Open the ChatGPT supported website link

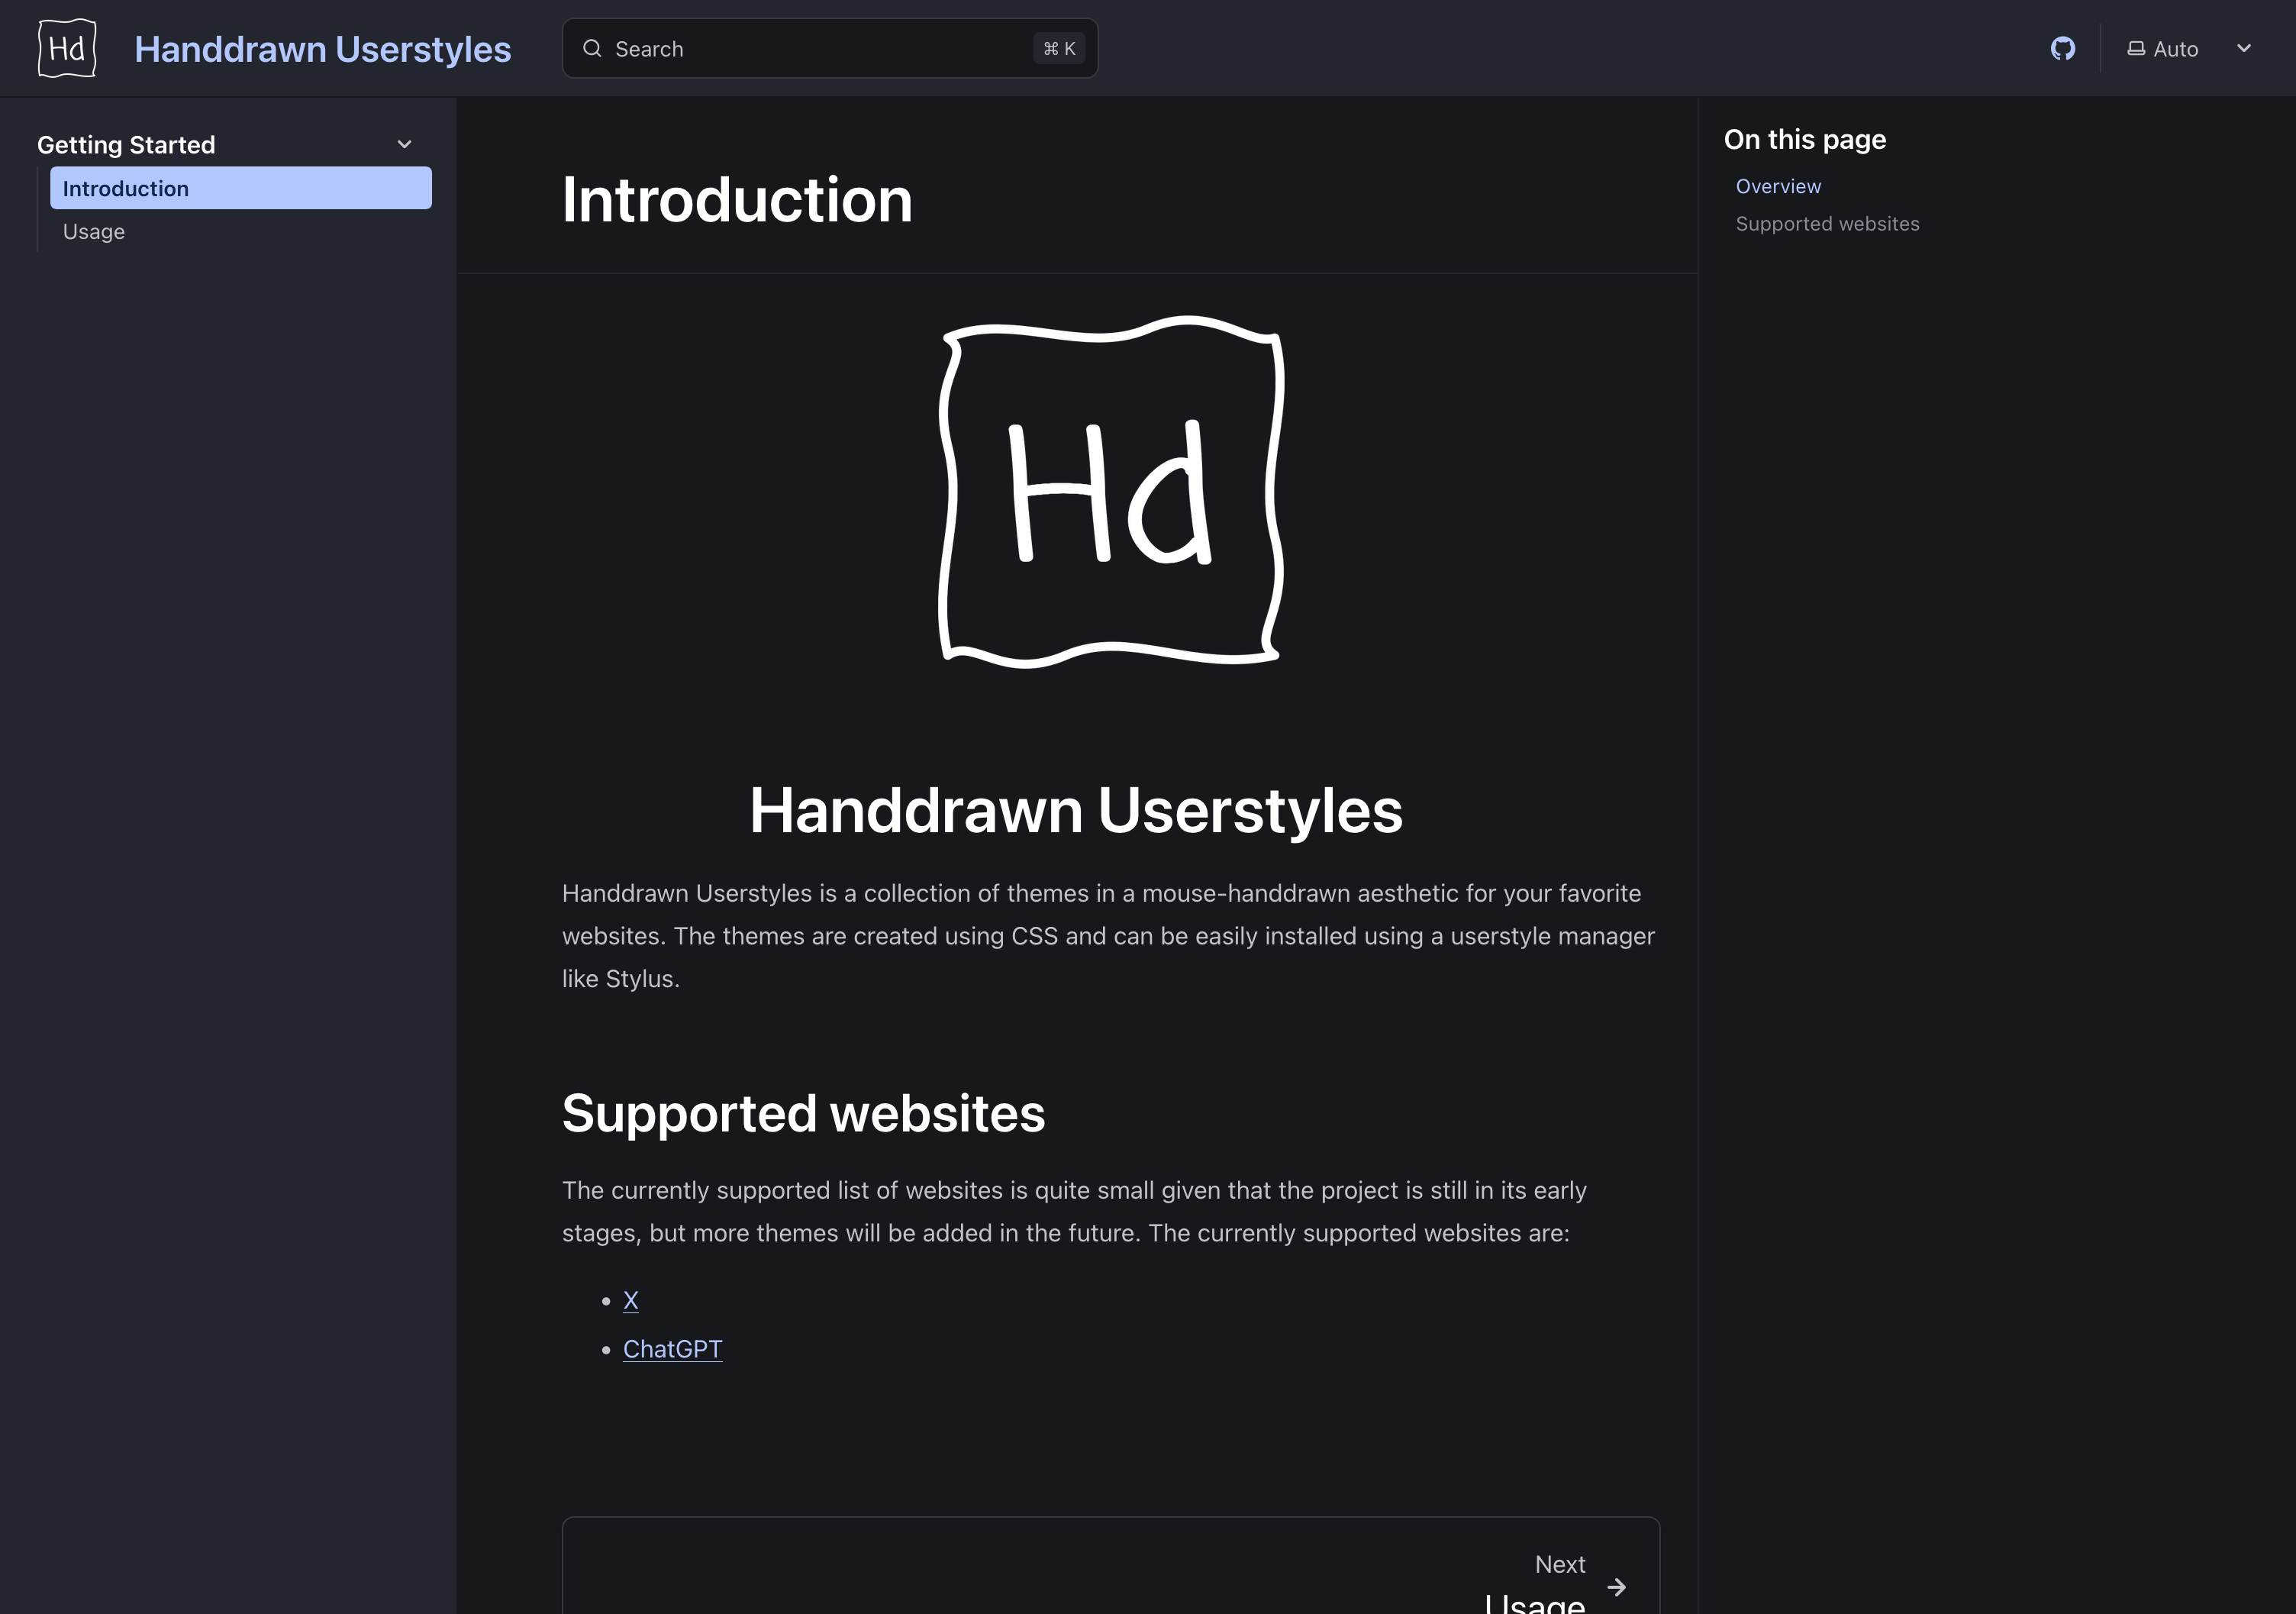coord(672,1349)
